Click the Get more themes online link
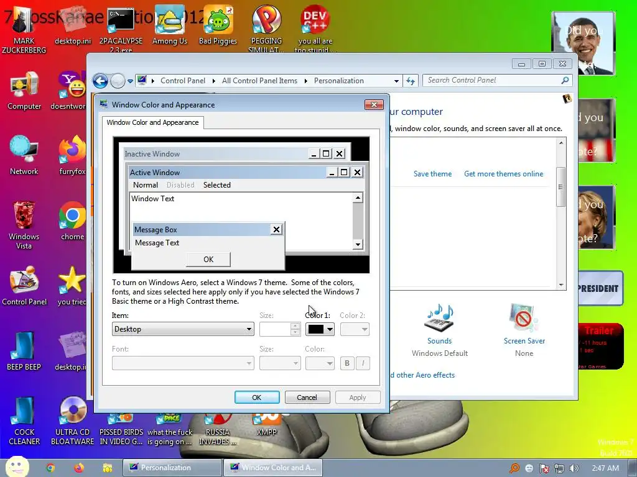Image resolution: width=637 pixels, height=477 pixels. click(503, 174)
